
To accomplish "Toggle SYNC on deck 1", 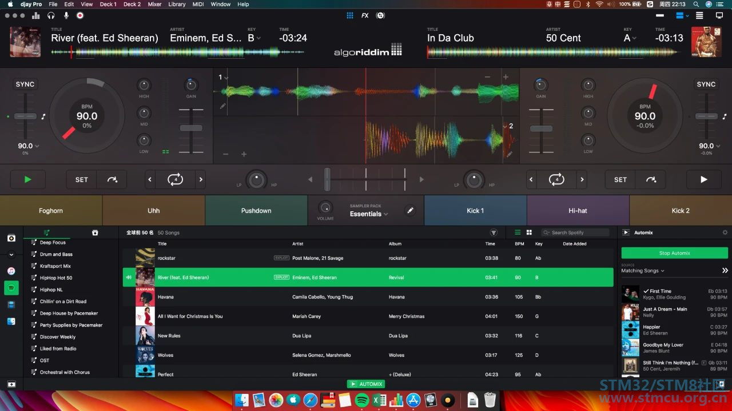I will pyautogui.click(x=25, y=84).
